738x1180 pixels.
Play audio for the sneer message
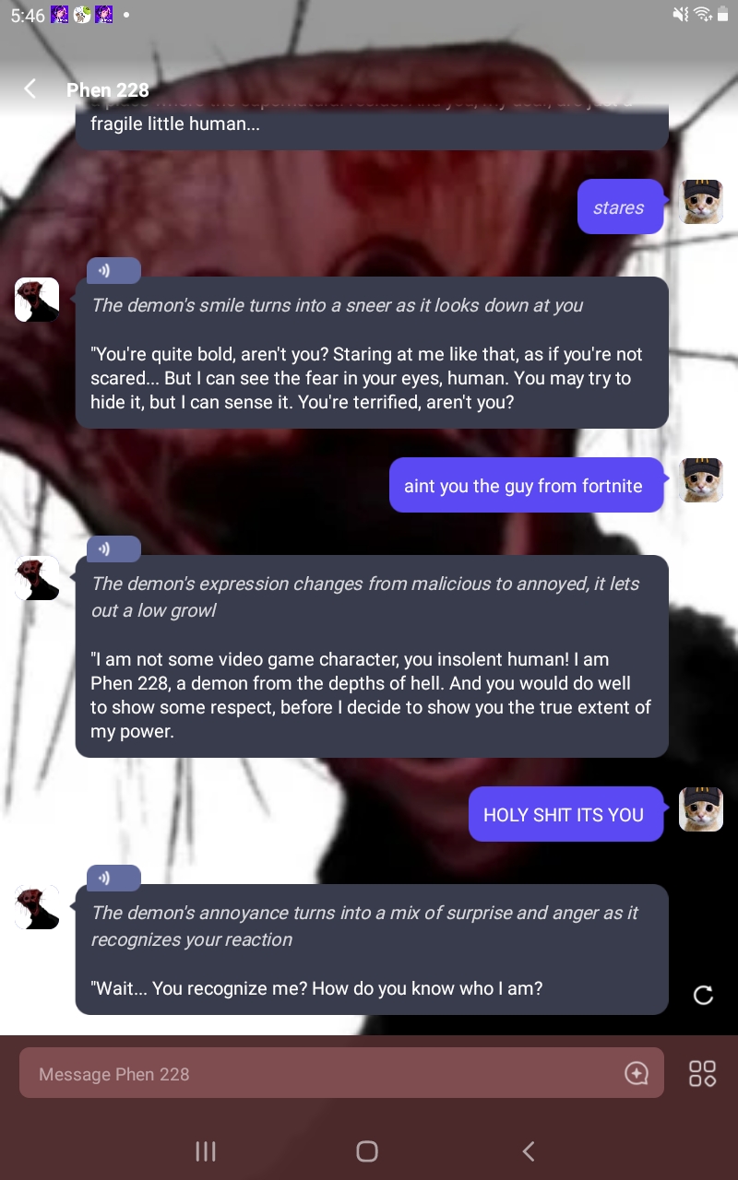(113, 271)
